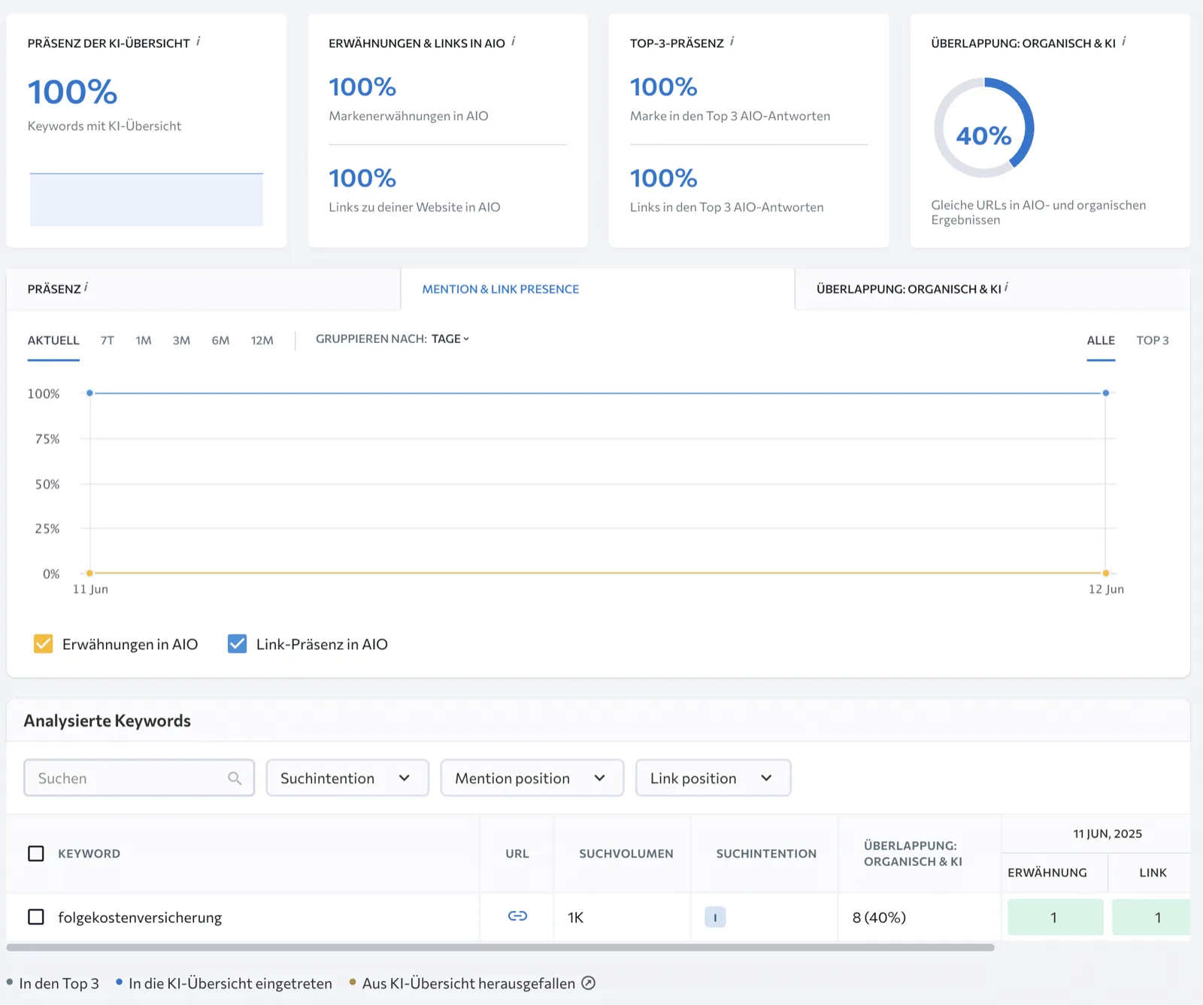This screenshot has width=1203, height=1005.
Task: Click 100% Links in den Top 3 value
Action: click(x=664, y=178)
